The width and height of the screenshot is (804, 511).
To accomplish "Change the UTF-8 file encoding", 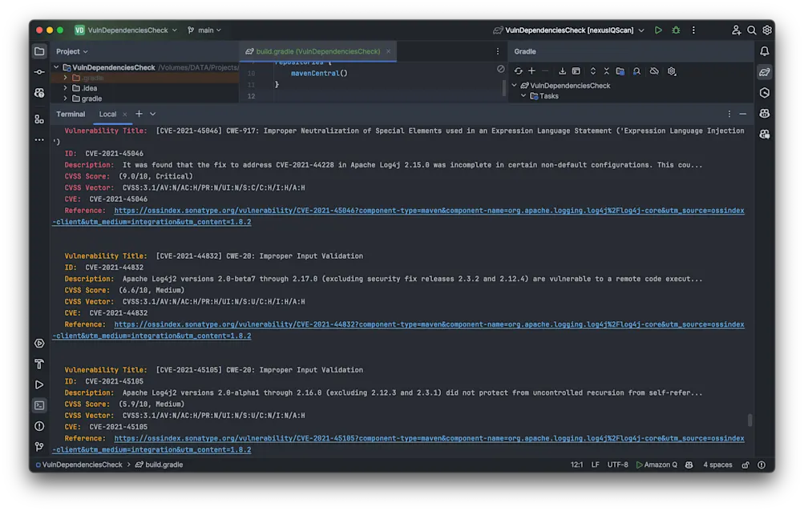I will (x=618, y=465).
